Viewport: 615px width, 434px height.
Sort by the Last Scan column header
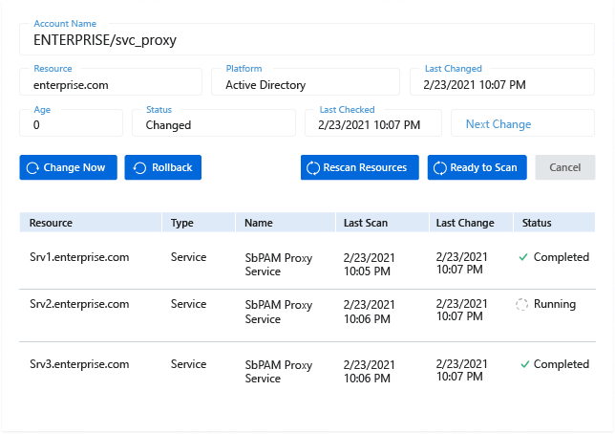pos(382,223)
